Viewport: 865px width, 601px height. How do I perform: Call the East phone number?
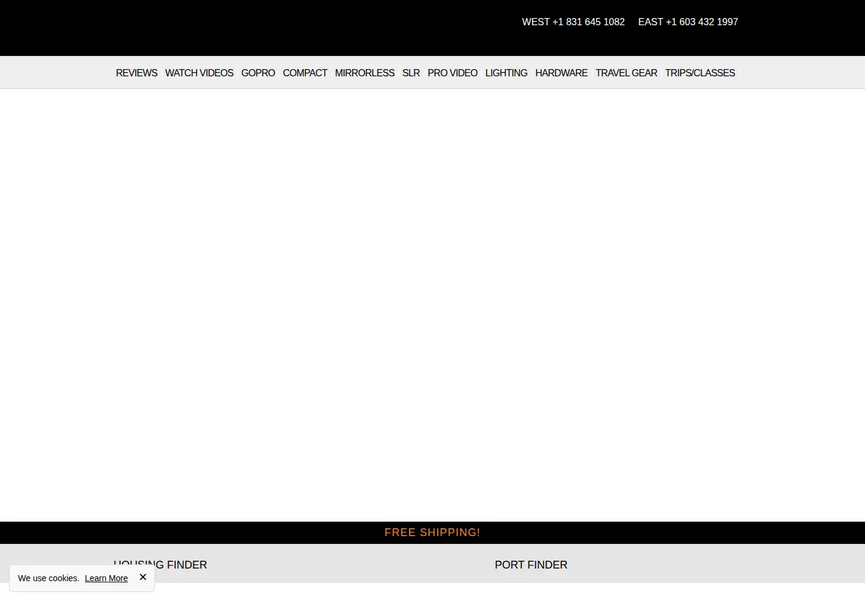click(688, 22)
